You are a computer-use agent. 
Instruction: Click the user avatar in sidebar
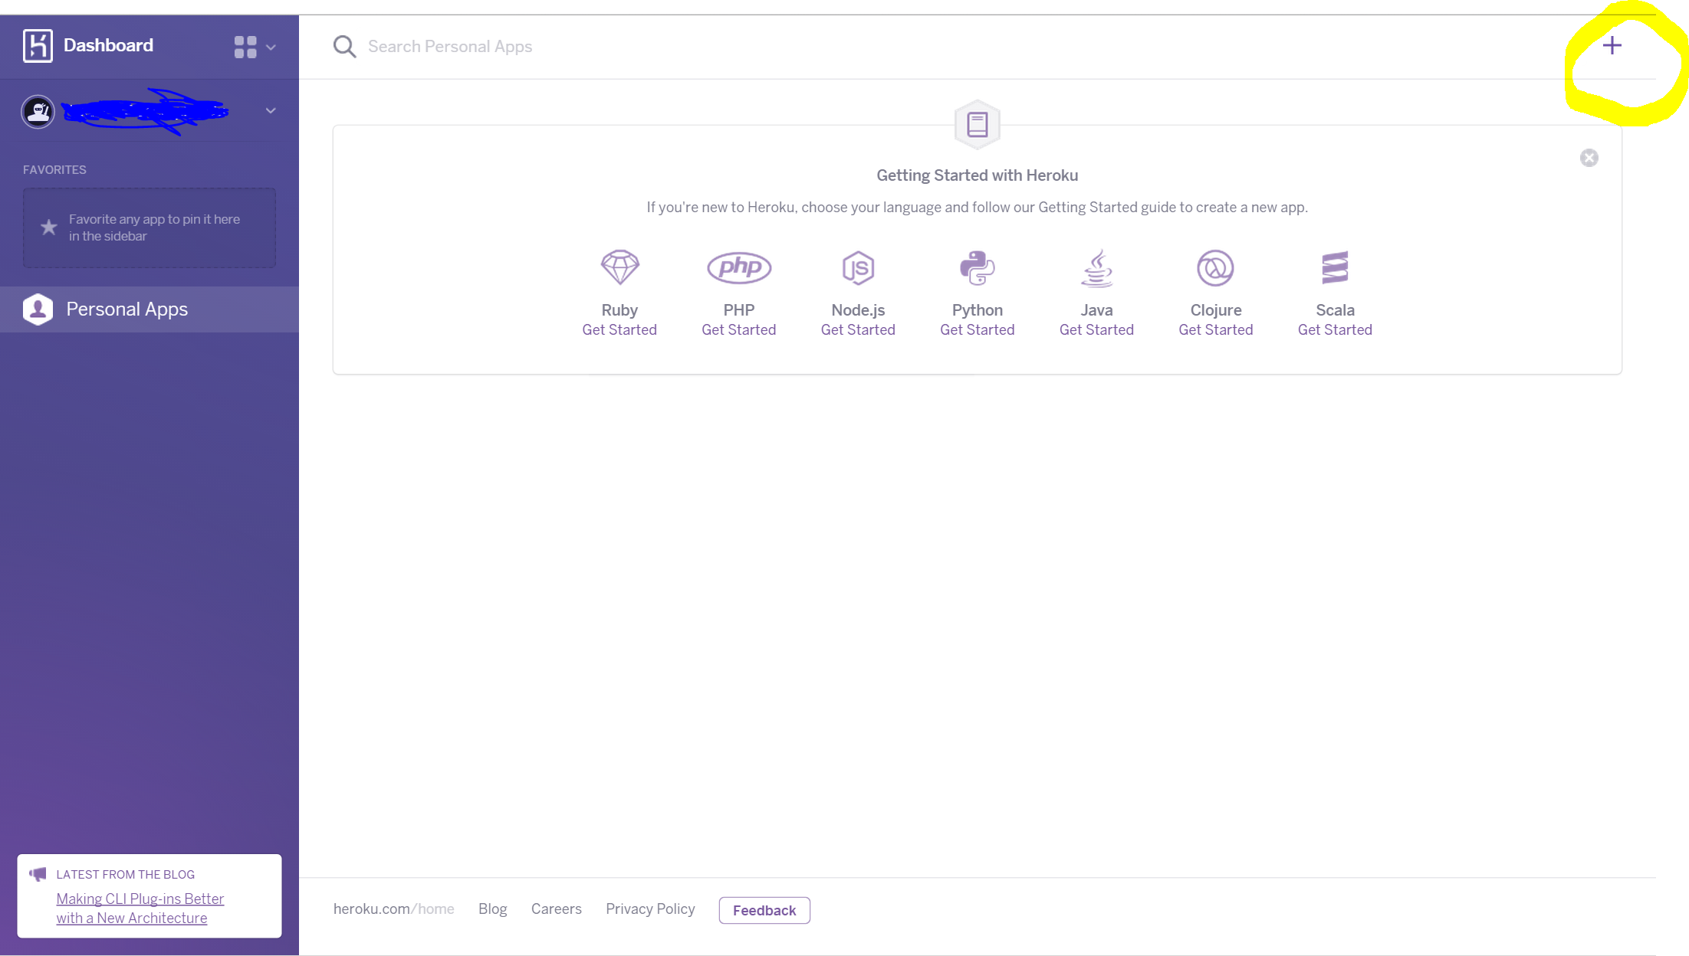click(x=38, y=112)
